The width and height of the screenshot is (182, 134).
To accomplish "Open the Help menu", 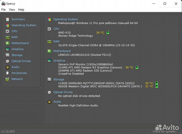I will (21, 10).
